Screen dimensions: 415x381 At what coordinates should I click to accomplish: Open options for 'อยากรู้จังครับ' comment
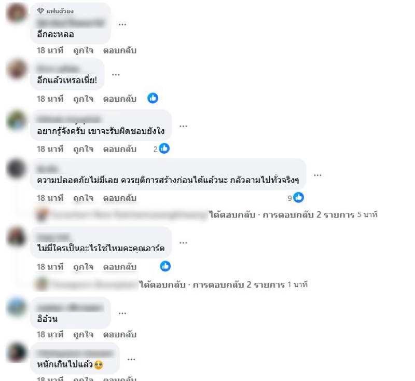[x=183, y=126]
